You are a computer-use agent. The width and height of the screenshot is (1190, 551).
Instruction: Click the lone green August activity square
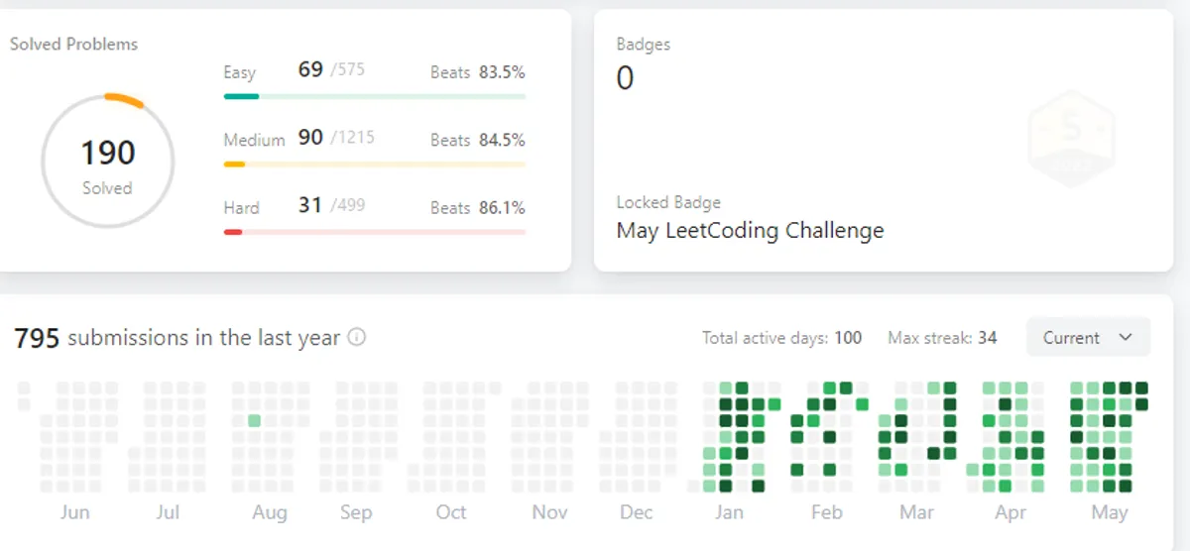point(254,420)
